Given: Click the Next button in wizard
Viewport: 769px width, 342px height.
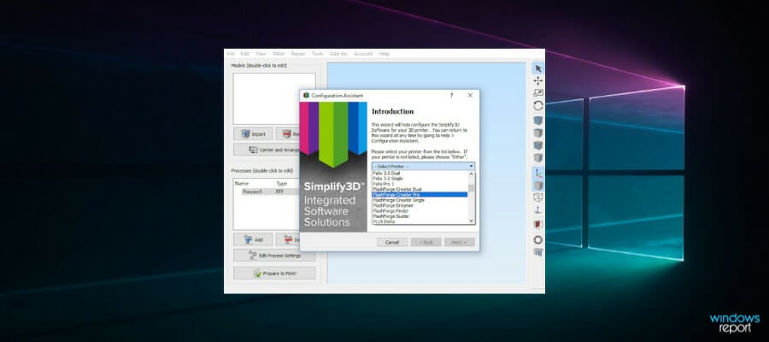Looking at the screenshot, I should (x=459, y=243).
